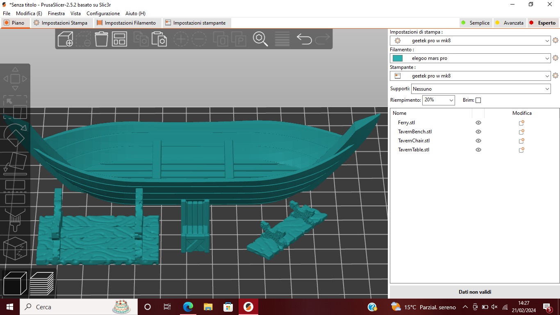The height and width of the screenshot is (315, 560).
Task: Click the Arrange objects icon
Action: [x=119, y=39]
